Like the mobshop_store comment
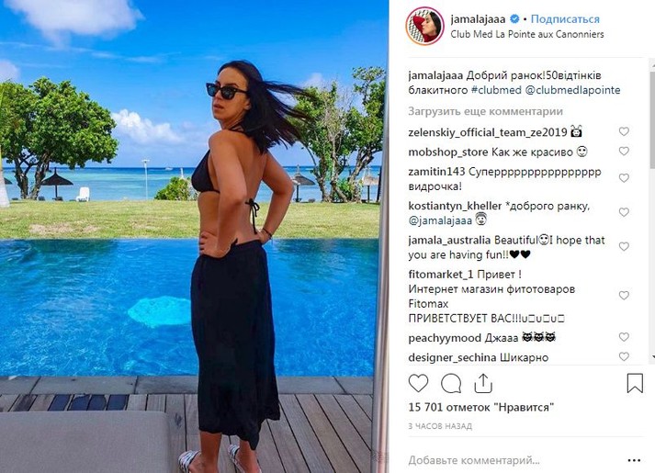The image size is (655, 473). click(624, 152)
